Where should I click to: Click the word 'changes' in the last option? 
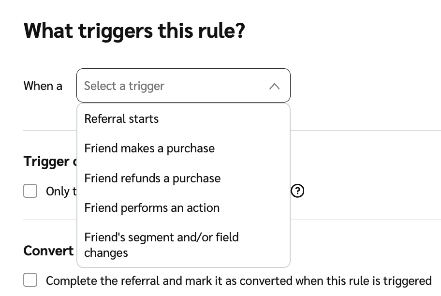coord(106,253)
